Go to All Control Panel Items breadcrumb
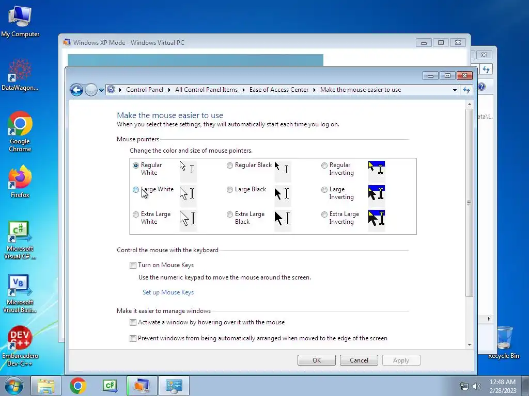 [x=206, y=90]
